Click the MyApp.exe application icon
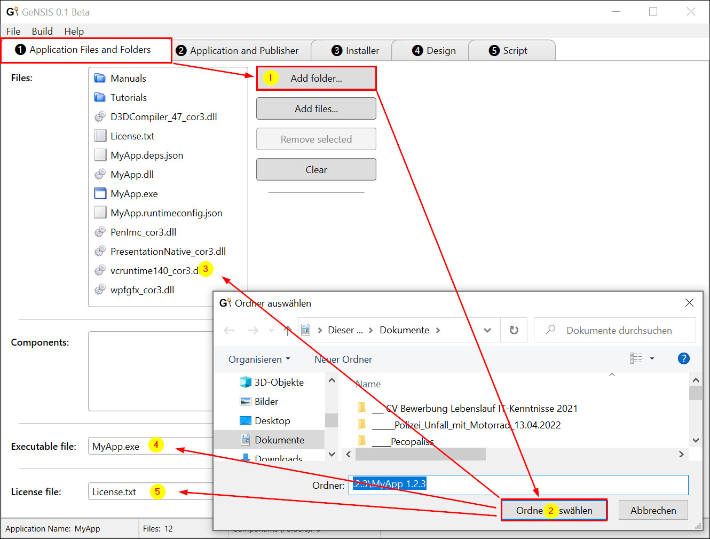Viewport: 710px width, 539px height. tap(100, 194)
